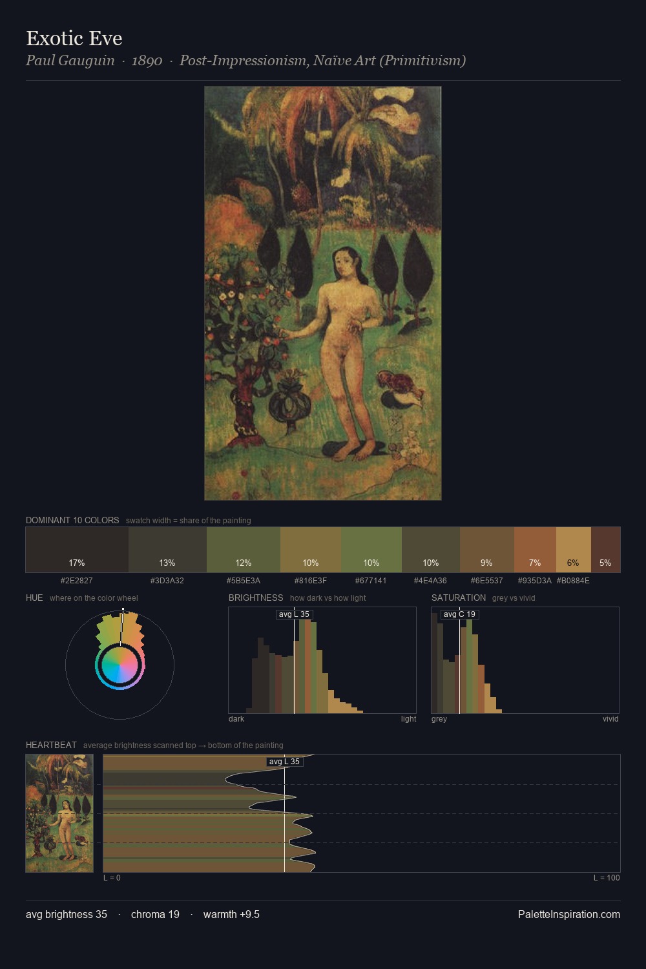Click footer 'avg brightness 35'
The image size is (646, 969).
[67, 914]
